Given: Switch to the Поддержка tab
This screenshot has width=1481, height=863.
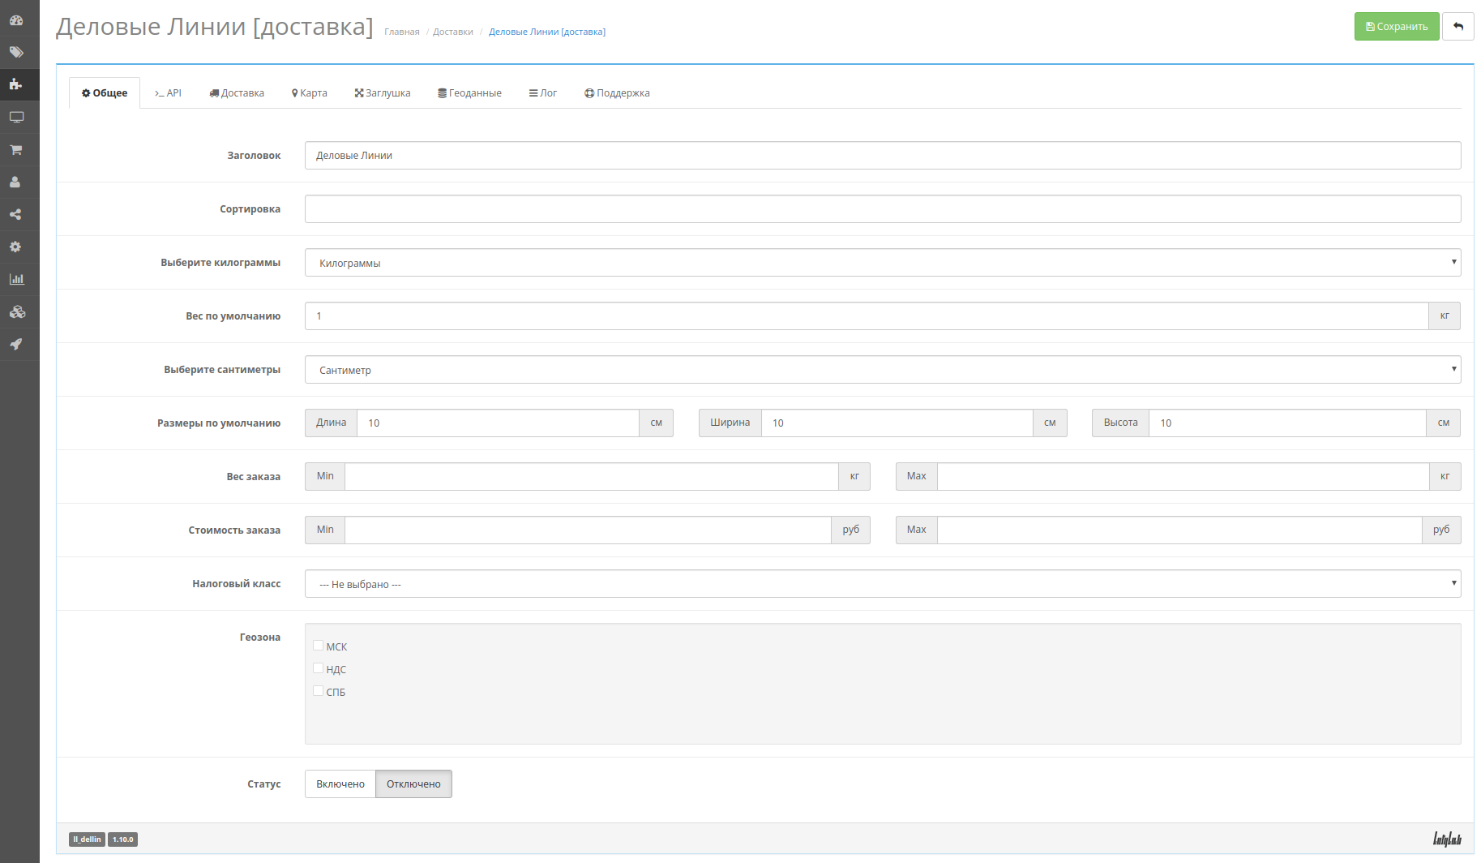Looking at the screenshot, I should (x=617, y=92).
